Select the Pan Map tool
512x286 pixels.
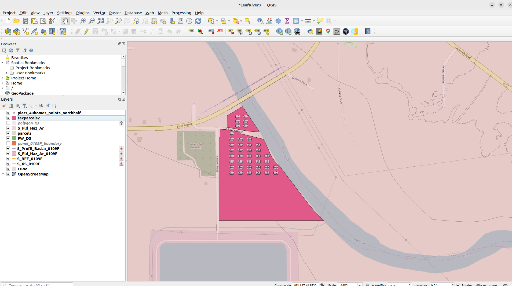[x=65, y=21]
